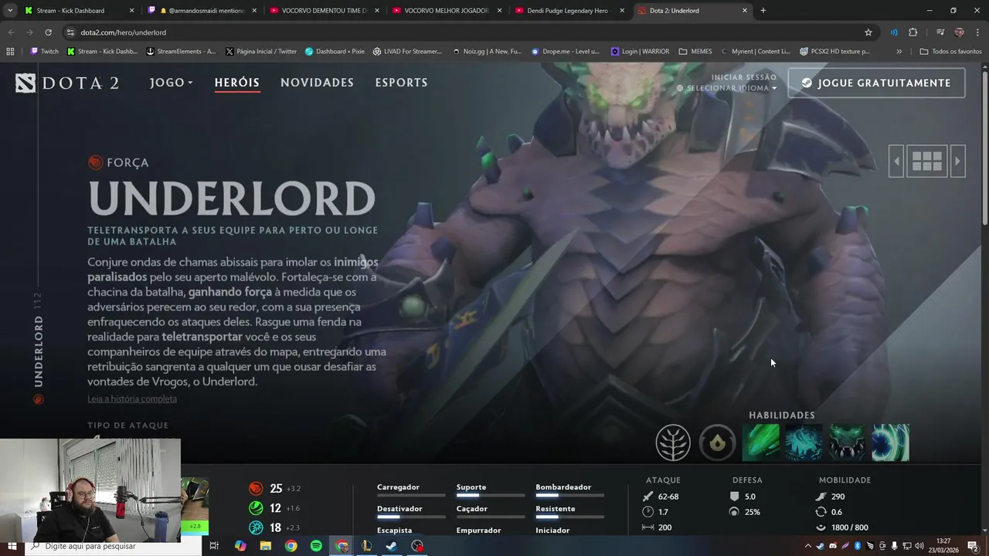
Task: Click the Windows taskbar search box
Action: point(112,546)
